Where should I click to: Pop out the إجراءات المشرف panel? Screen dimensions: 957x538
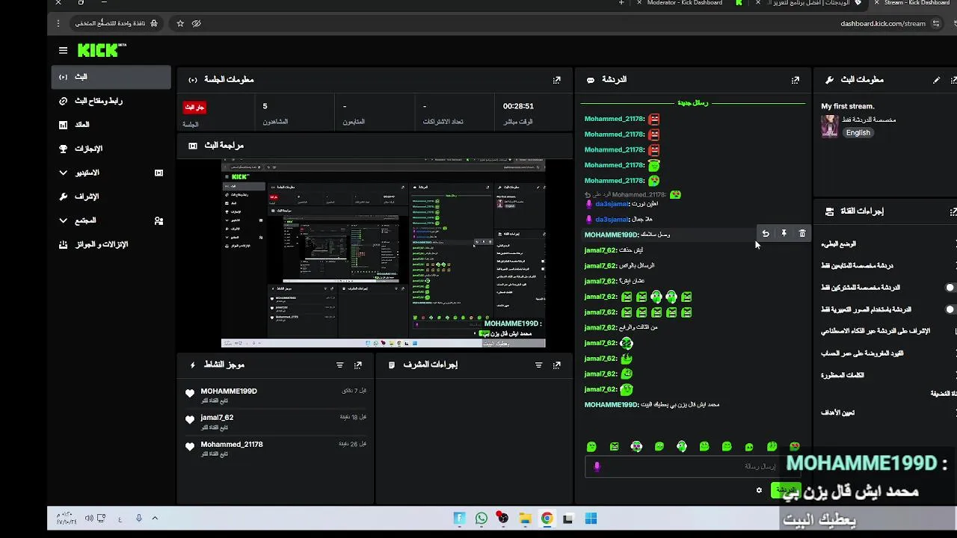coord(556,365)
